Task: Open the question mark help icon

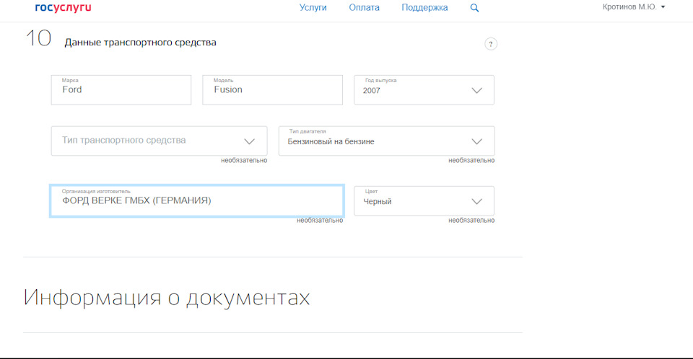Action: pyautogui.click(x=491, y=44)
